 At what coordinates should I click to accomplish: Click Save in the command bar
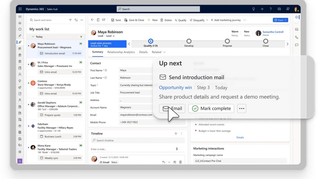(116, 20)
